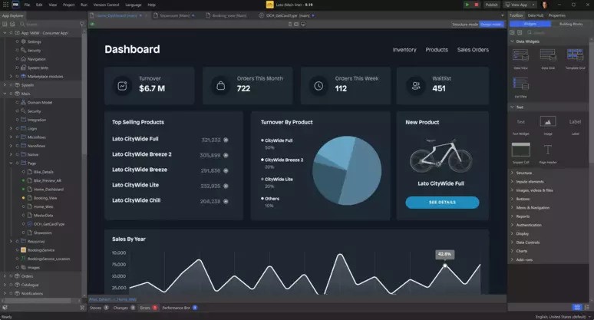
Task: Collapse the Data Widgets section
Action: (511, 41)
